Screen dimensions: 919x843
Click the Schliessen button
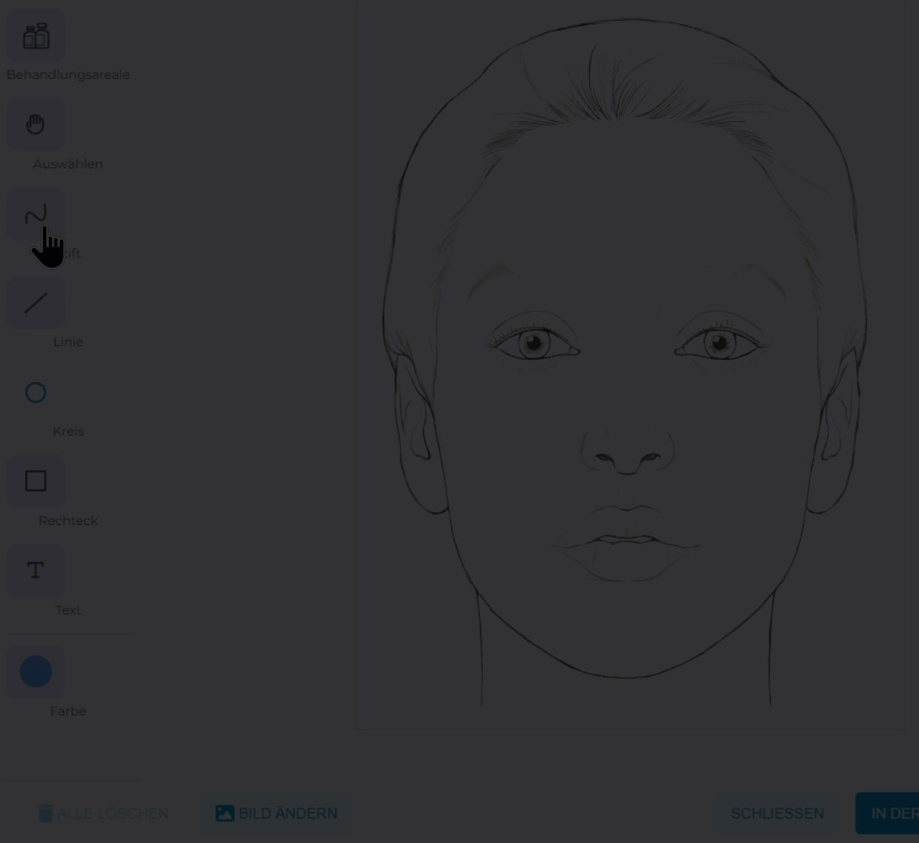click(777, 813)
